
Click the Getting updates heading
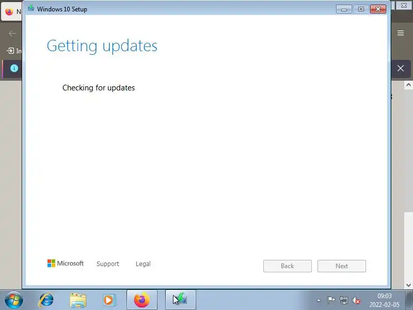point(102,46)
